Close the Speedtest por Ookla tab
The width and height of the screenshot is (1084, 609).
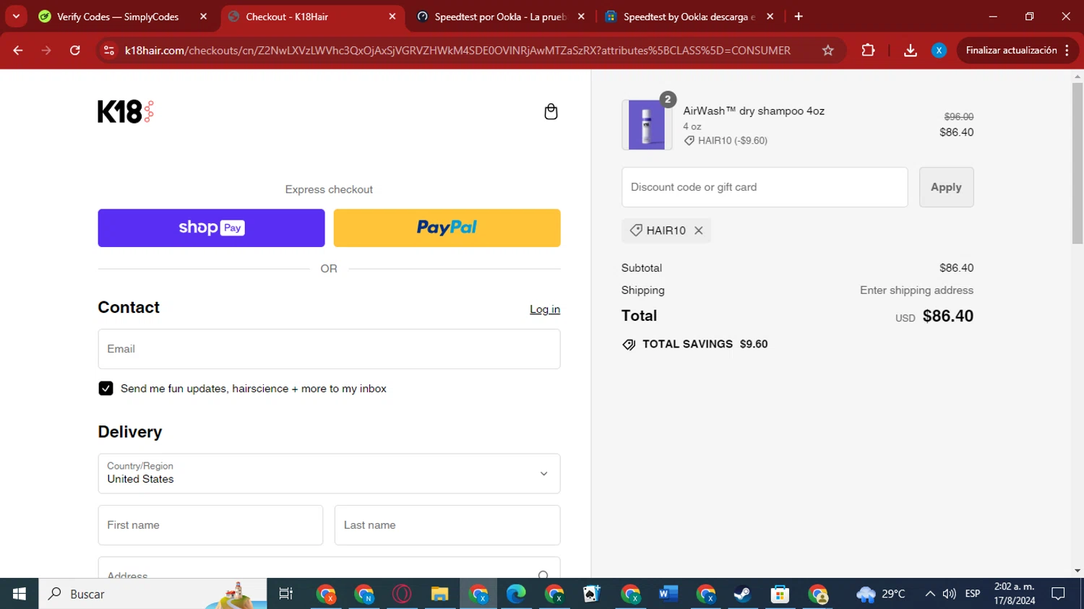[581, 17]
